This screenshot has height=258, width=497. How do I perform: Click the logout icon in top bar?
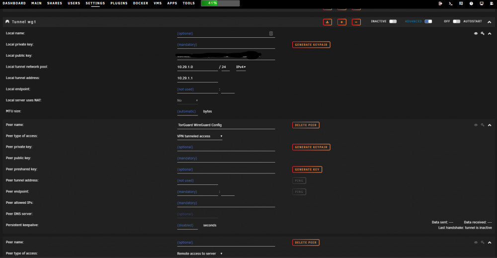(x=440, y=3)
